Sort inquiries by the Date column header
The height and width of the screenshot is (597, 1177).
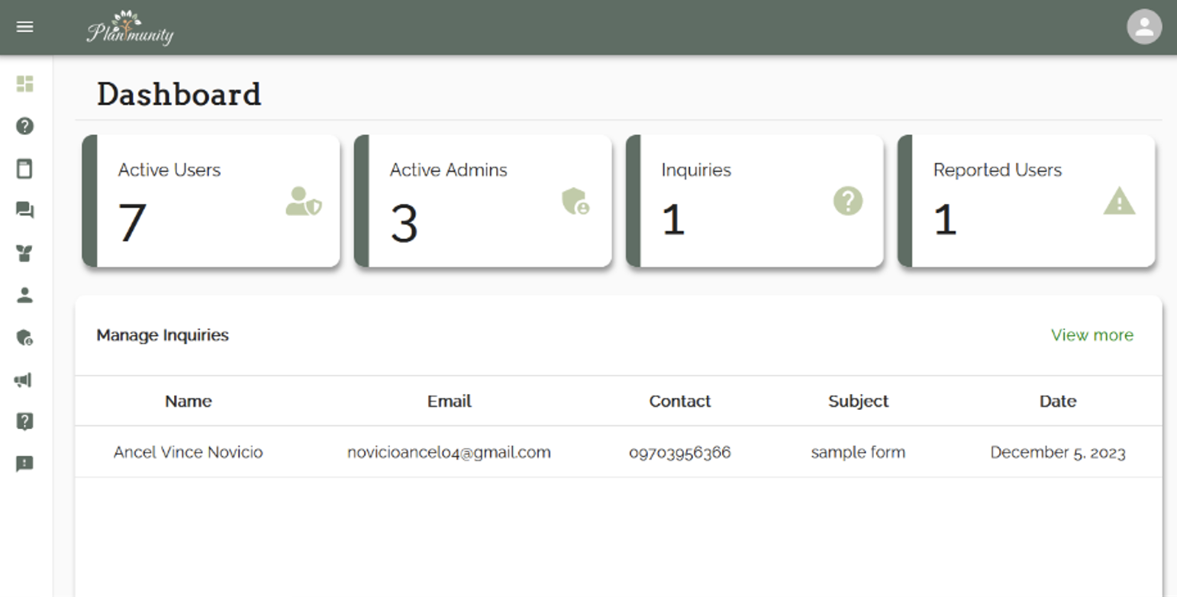point(1057,401)
